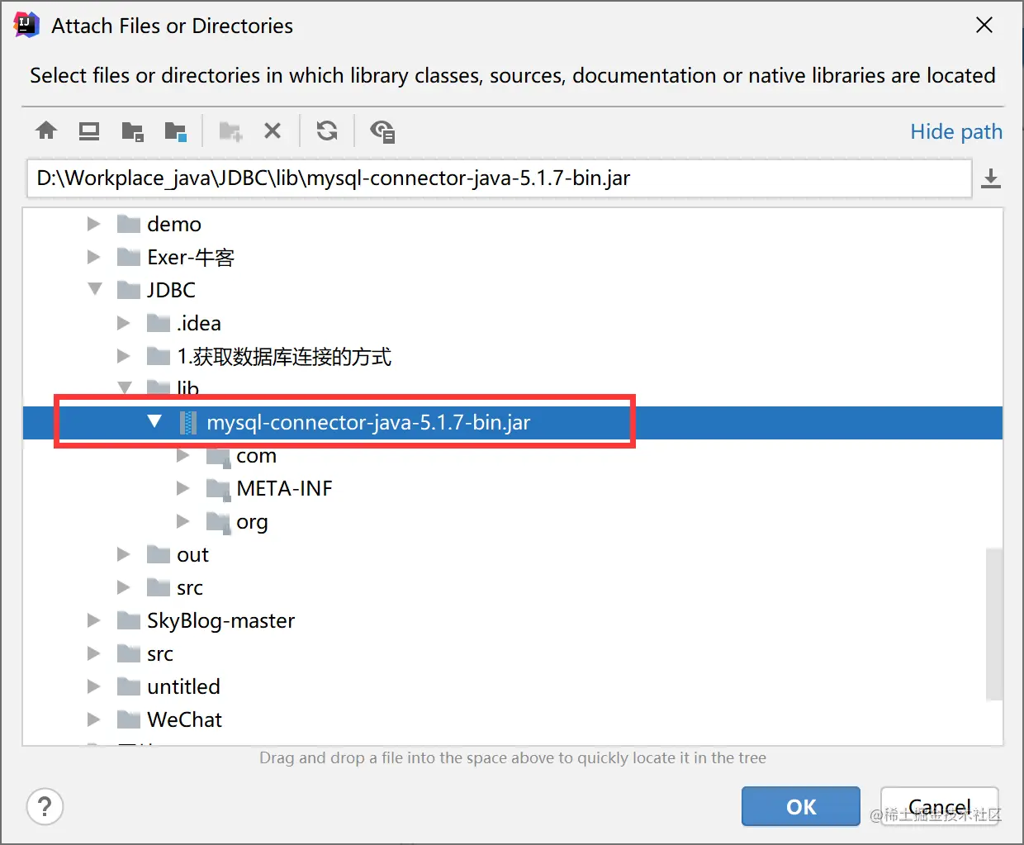This screenshot has height=845, width=1024.
Task: Expand the SkyBlog-master folder
Action: click(x=94, y=620)
